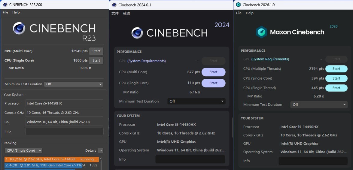Expand the Details chevron in R23 Ranking
The image size is (353, 170).
[x=101, y=151]
